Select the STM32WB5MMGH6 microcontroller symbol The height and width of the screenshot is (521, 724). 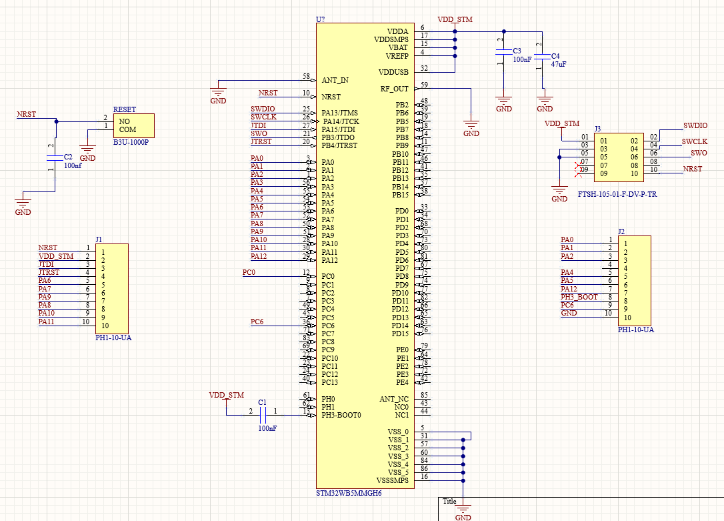coord(365,267)
